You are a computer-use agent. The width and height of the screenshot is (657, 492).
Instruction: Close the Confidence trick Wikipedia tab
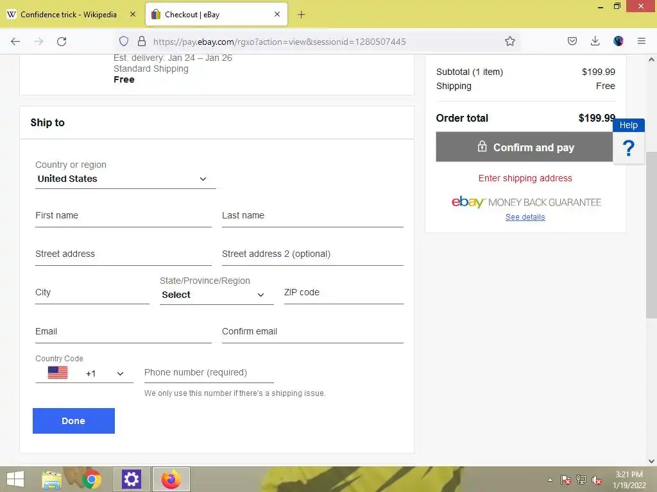point(132,14)
